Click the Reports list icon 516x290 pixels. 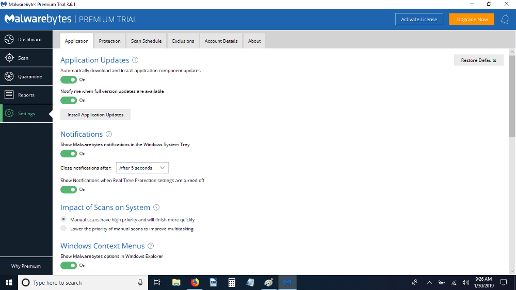(x=9, y=95)
